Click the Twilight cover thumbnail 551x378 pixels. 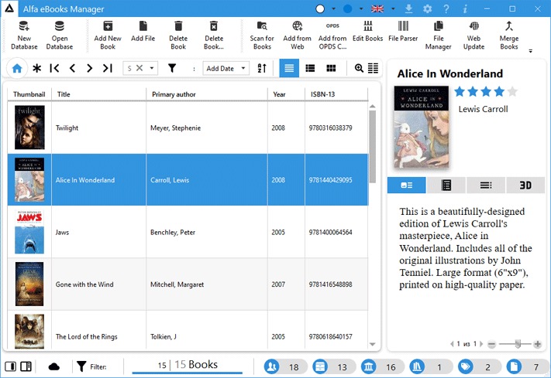29,128
